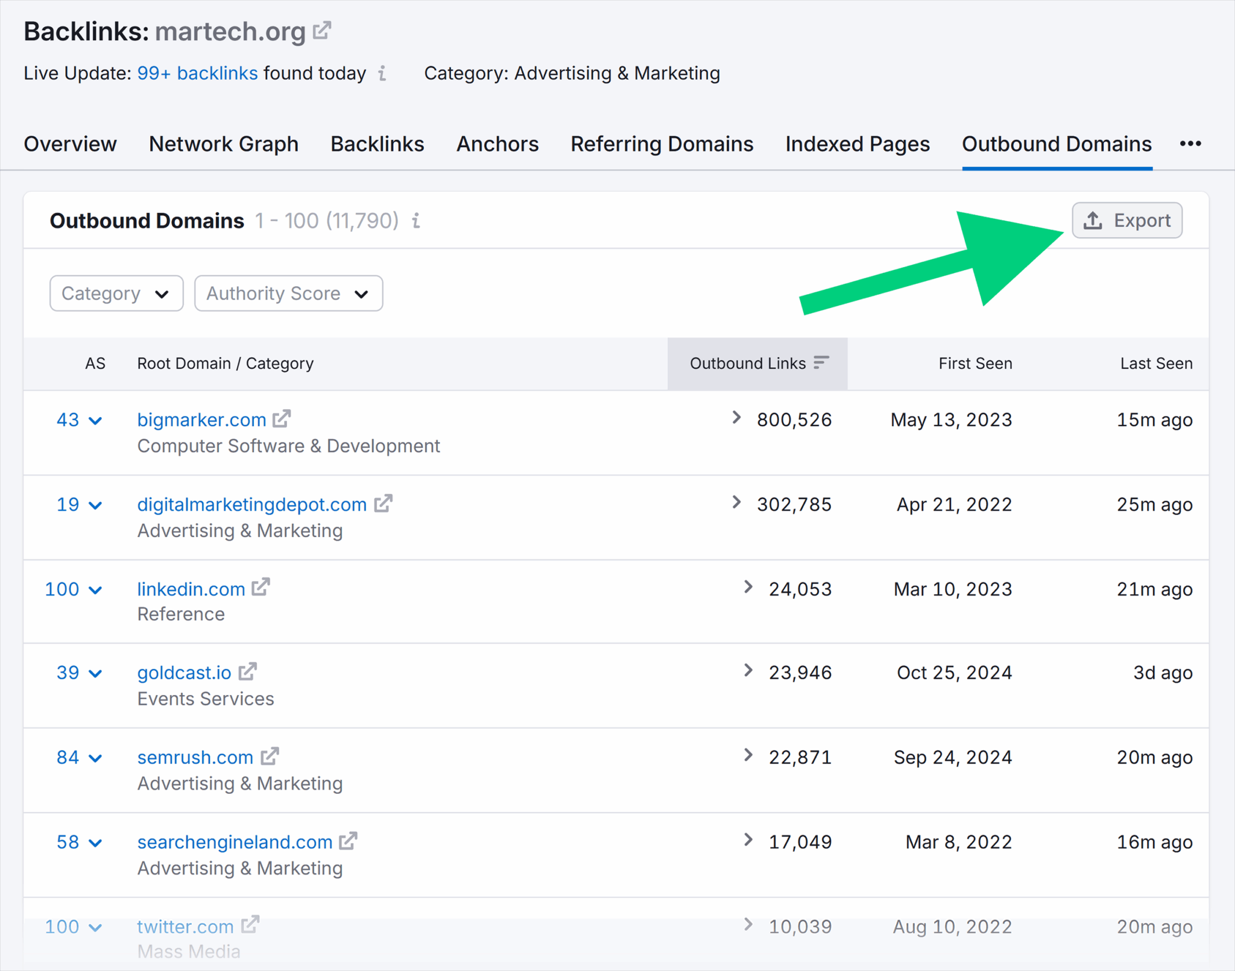Screen dimensions: 1235x971
Task: Click the upload icon inside the Export button
Action: point(1094,220)
